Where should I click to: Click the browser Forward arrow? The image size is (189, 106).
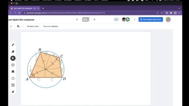coord(15,13)
